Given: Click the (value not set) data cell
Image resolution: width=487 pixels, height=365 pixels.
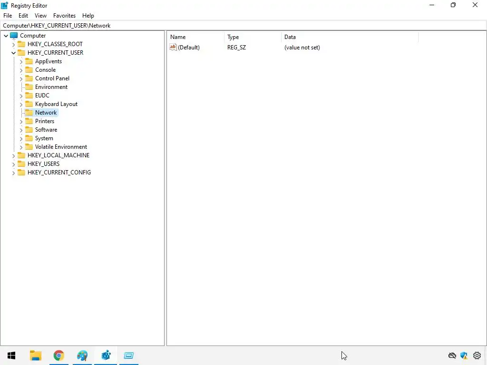Looking at the screenshot, I should click(x=302, y=48).
